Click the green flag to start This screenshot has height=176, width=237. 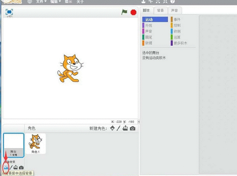point(124,12)
